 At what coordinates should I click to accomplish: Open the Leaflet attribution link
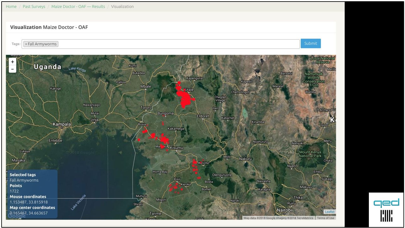coord(330,212)
